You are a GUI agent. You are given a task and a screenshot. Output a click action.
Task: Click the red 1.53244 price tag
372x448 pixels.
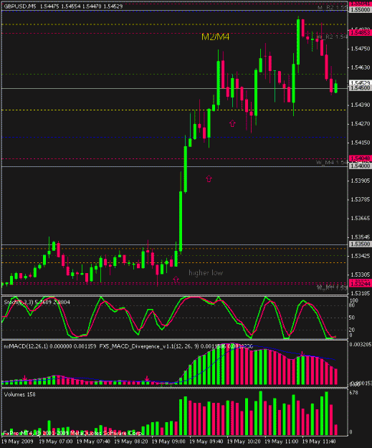pos(361,284)
